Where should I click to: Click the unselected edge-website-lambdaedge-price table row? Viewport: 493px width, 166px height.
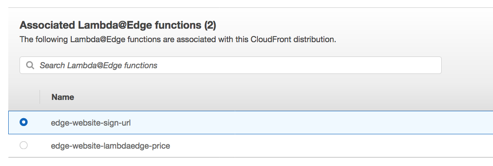(250, 146)
